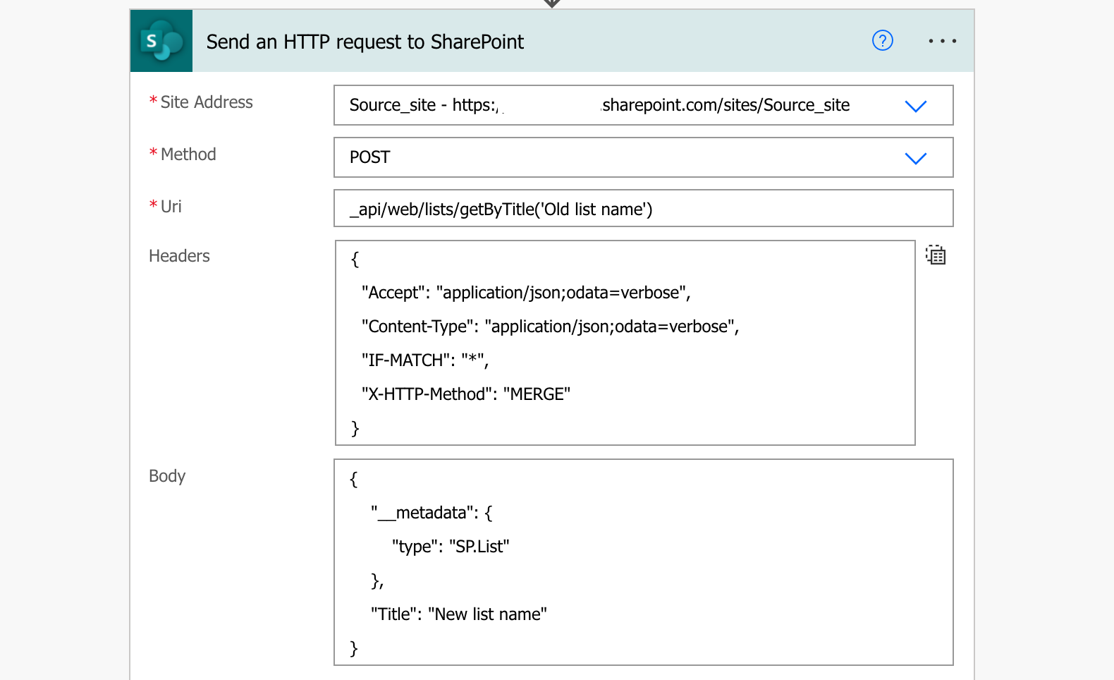This screenshot has width=1114, height=680.
Task: Open the action's three-dots menu
Action: [x=942, y=41]
